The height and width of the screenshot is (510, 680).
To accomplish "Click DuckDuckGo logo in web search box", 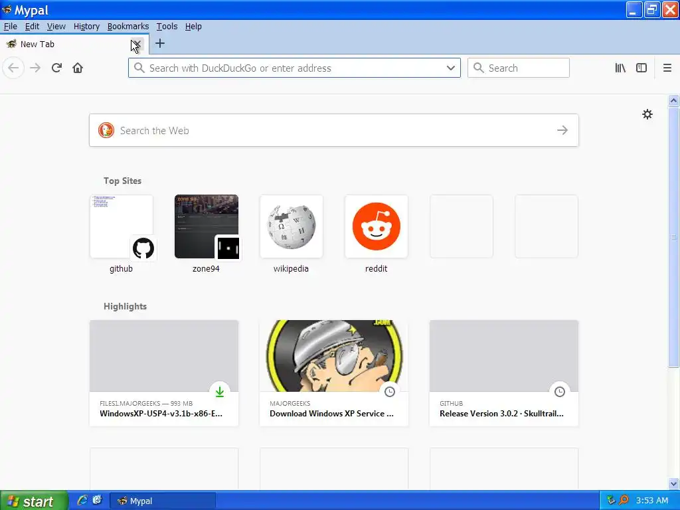I will pyautogui.click(x=106, y=130).
